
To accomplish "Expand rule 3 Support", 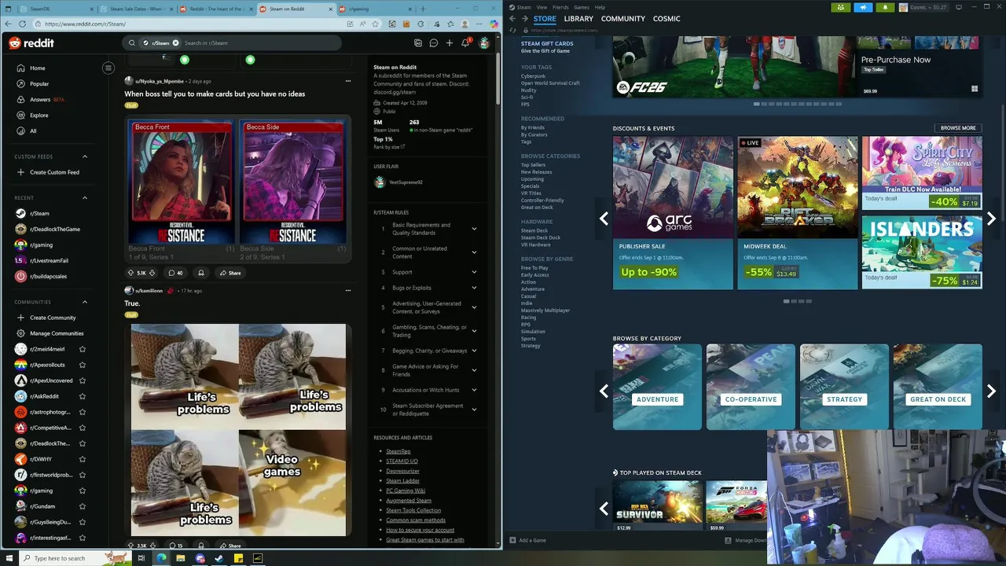I will coord(474,272).
